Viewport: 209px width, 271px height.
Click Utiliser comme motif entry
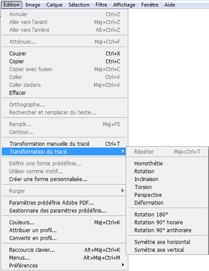click(64, 171)
